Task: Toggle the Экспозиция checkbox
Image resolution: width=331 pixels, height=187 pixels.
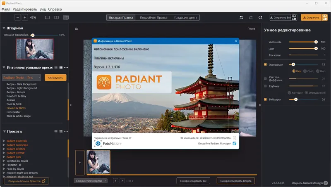Action: point(265,64)
